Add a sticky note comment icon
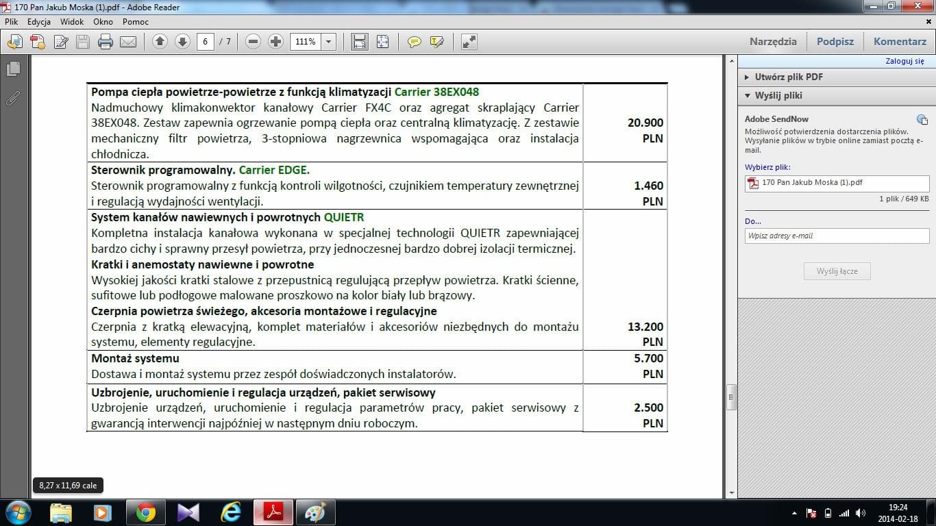This screenshot has width=936, height=526. pos(414,42)
